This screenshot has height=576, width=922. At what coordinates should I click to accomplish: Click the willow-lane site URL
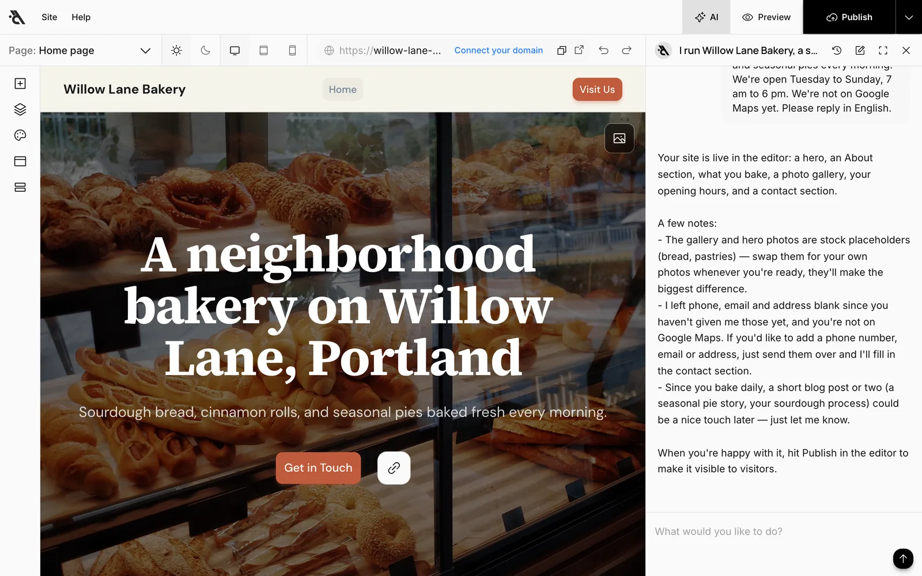click(x=390, y=51)
